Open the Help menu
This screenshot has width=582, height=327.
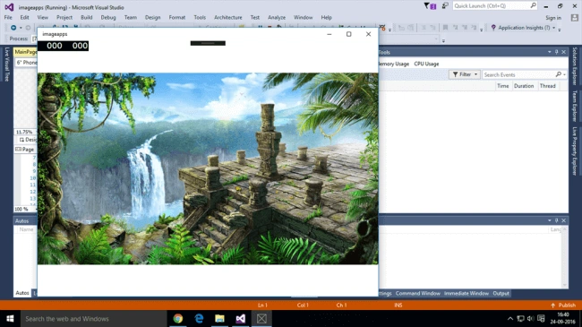pos(326,17)
